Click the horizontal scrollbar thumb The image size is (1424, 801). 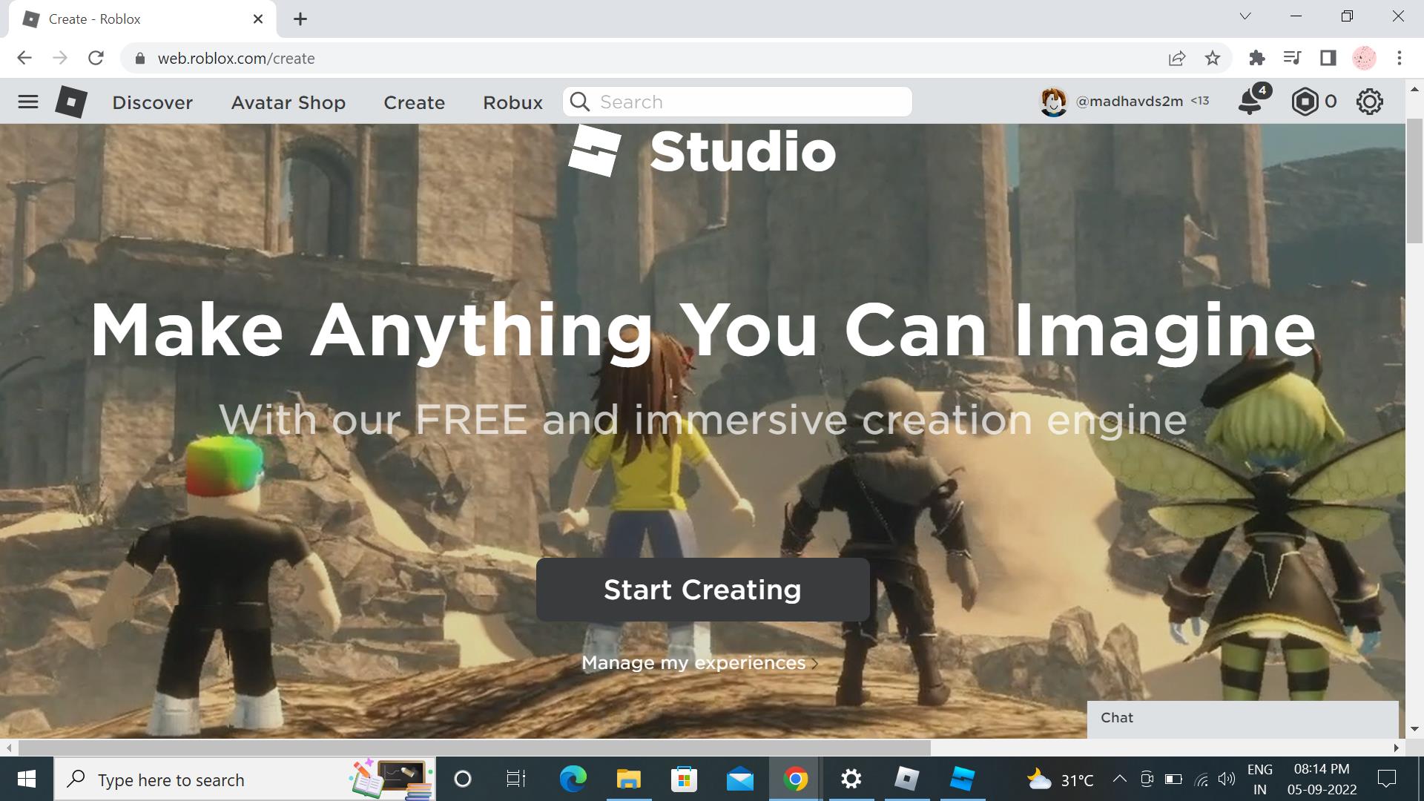475,748
